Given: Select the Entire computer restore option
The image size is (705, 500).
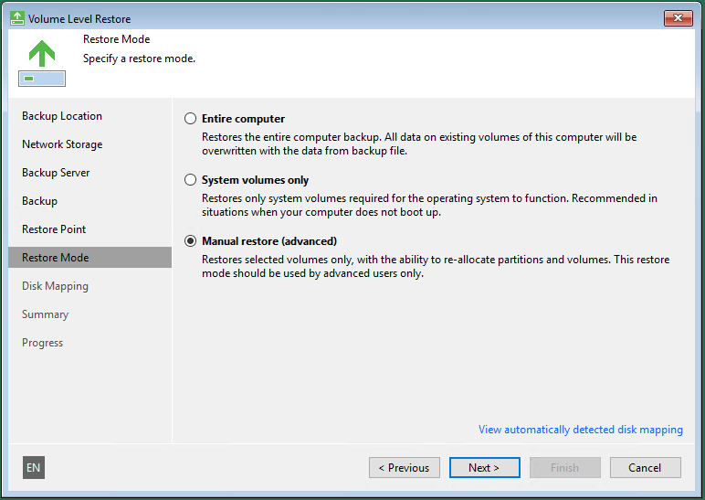Looking at the screenshot, I should pyautogui.click(x=190, y=118).
